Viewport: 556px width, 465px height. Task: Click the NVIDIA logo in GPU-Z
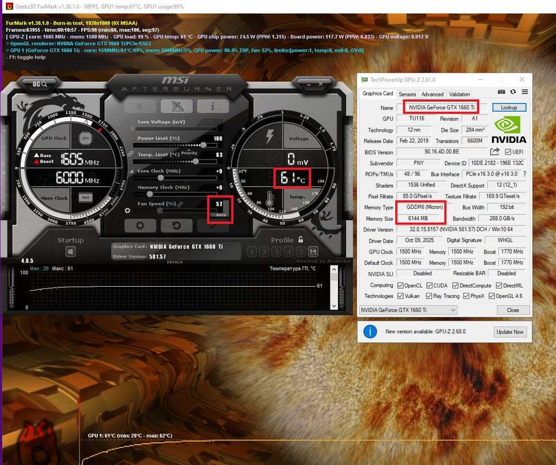(x=509, y=130)
